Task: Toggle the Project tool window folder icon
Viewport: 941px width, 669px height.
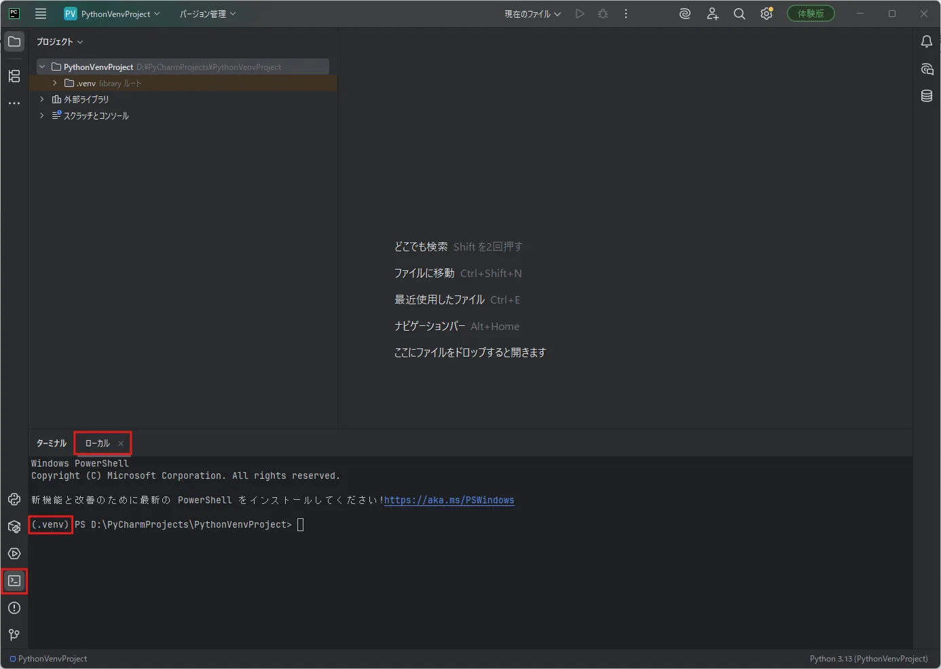Action: click(14, 41)
